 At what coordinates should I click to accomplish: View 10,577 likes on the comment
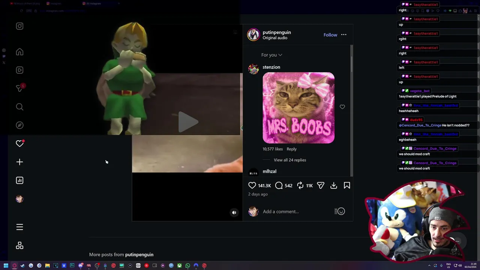click(x=273, y=149)
